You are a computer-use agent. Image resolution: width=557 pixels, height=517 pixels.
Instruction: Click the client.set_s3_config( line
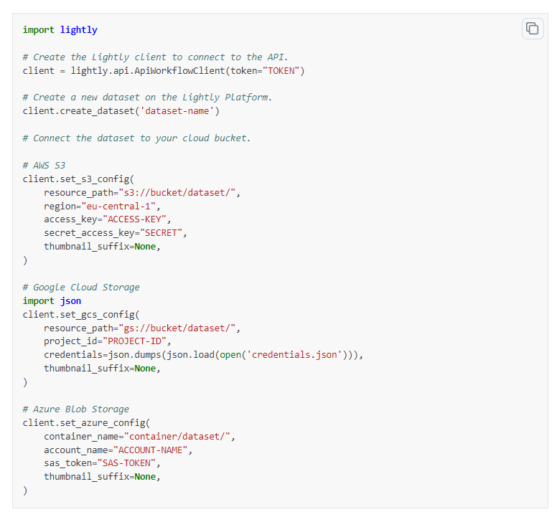click(78, 179)
